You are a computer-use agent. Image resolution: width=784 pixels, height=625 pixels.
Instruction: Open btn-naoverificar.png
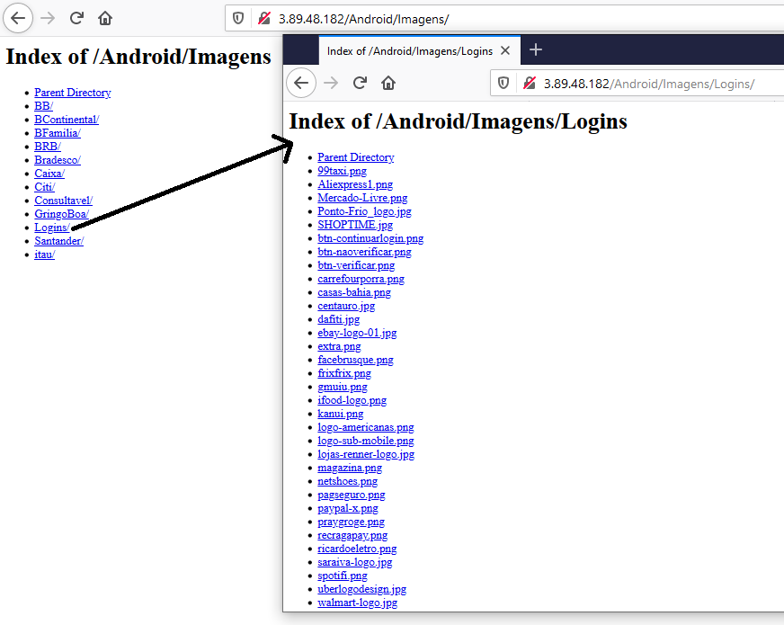point(364,252)
